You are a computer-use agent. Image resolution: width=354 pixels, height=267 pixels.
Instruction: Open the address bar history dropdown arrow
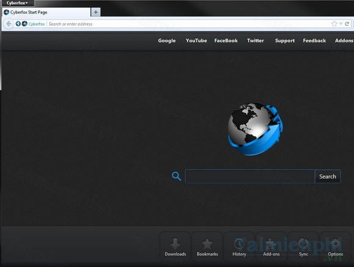pos(341,24)
